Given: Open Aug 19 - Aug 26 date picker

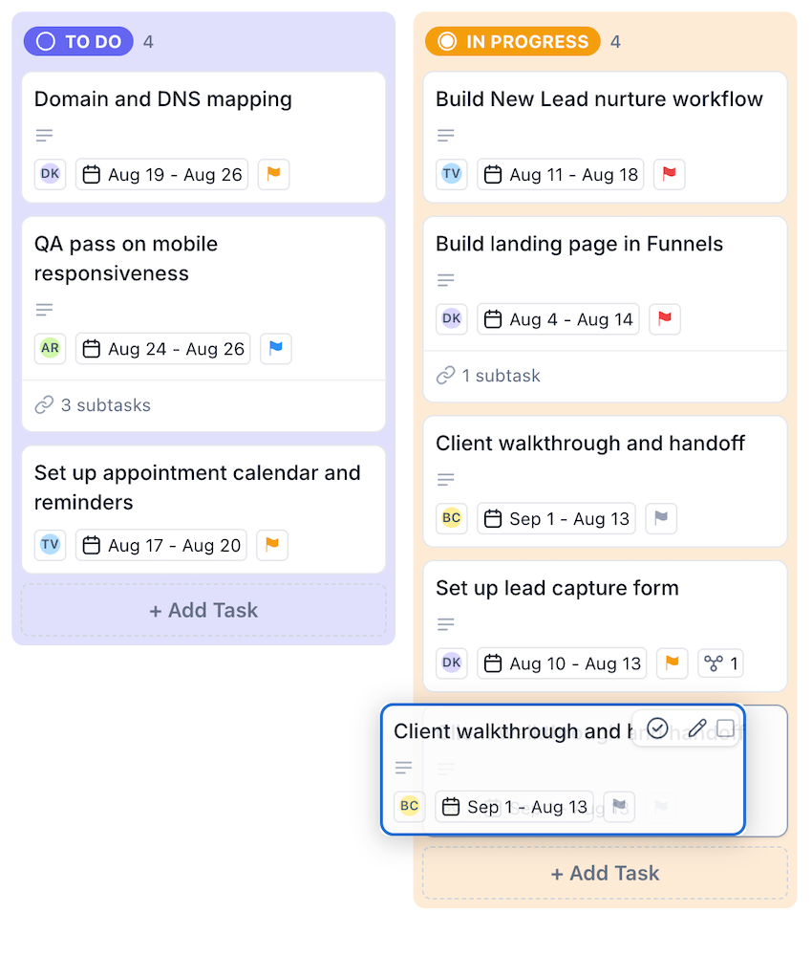Looking at the screenshot, I should point(162,174).
